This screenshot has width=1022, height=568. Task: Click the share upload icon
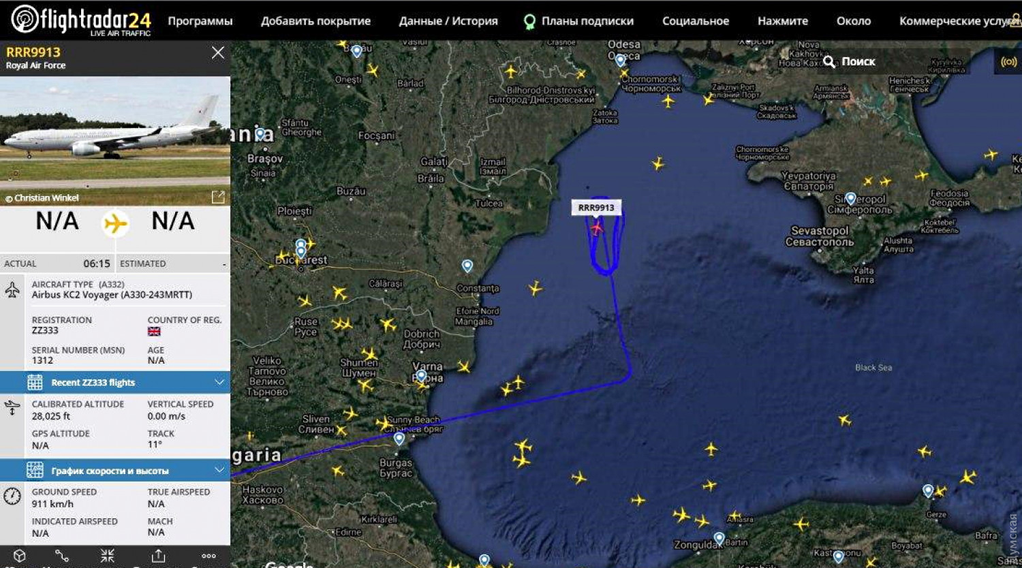tap(158, 556)
